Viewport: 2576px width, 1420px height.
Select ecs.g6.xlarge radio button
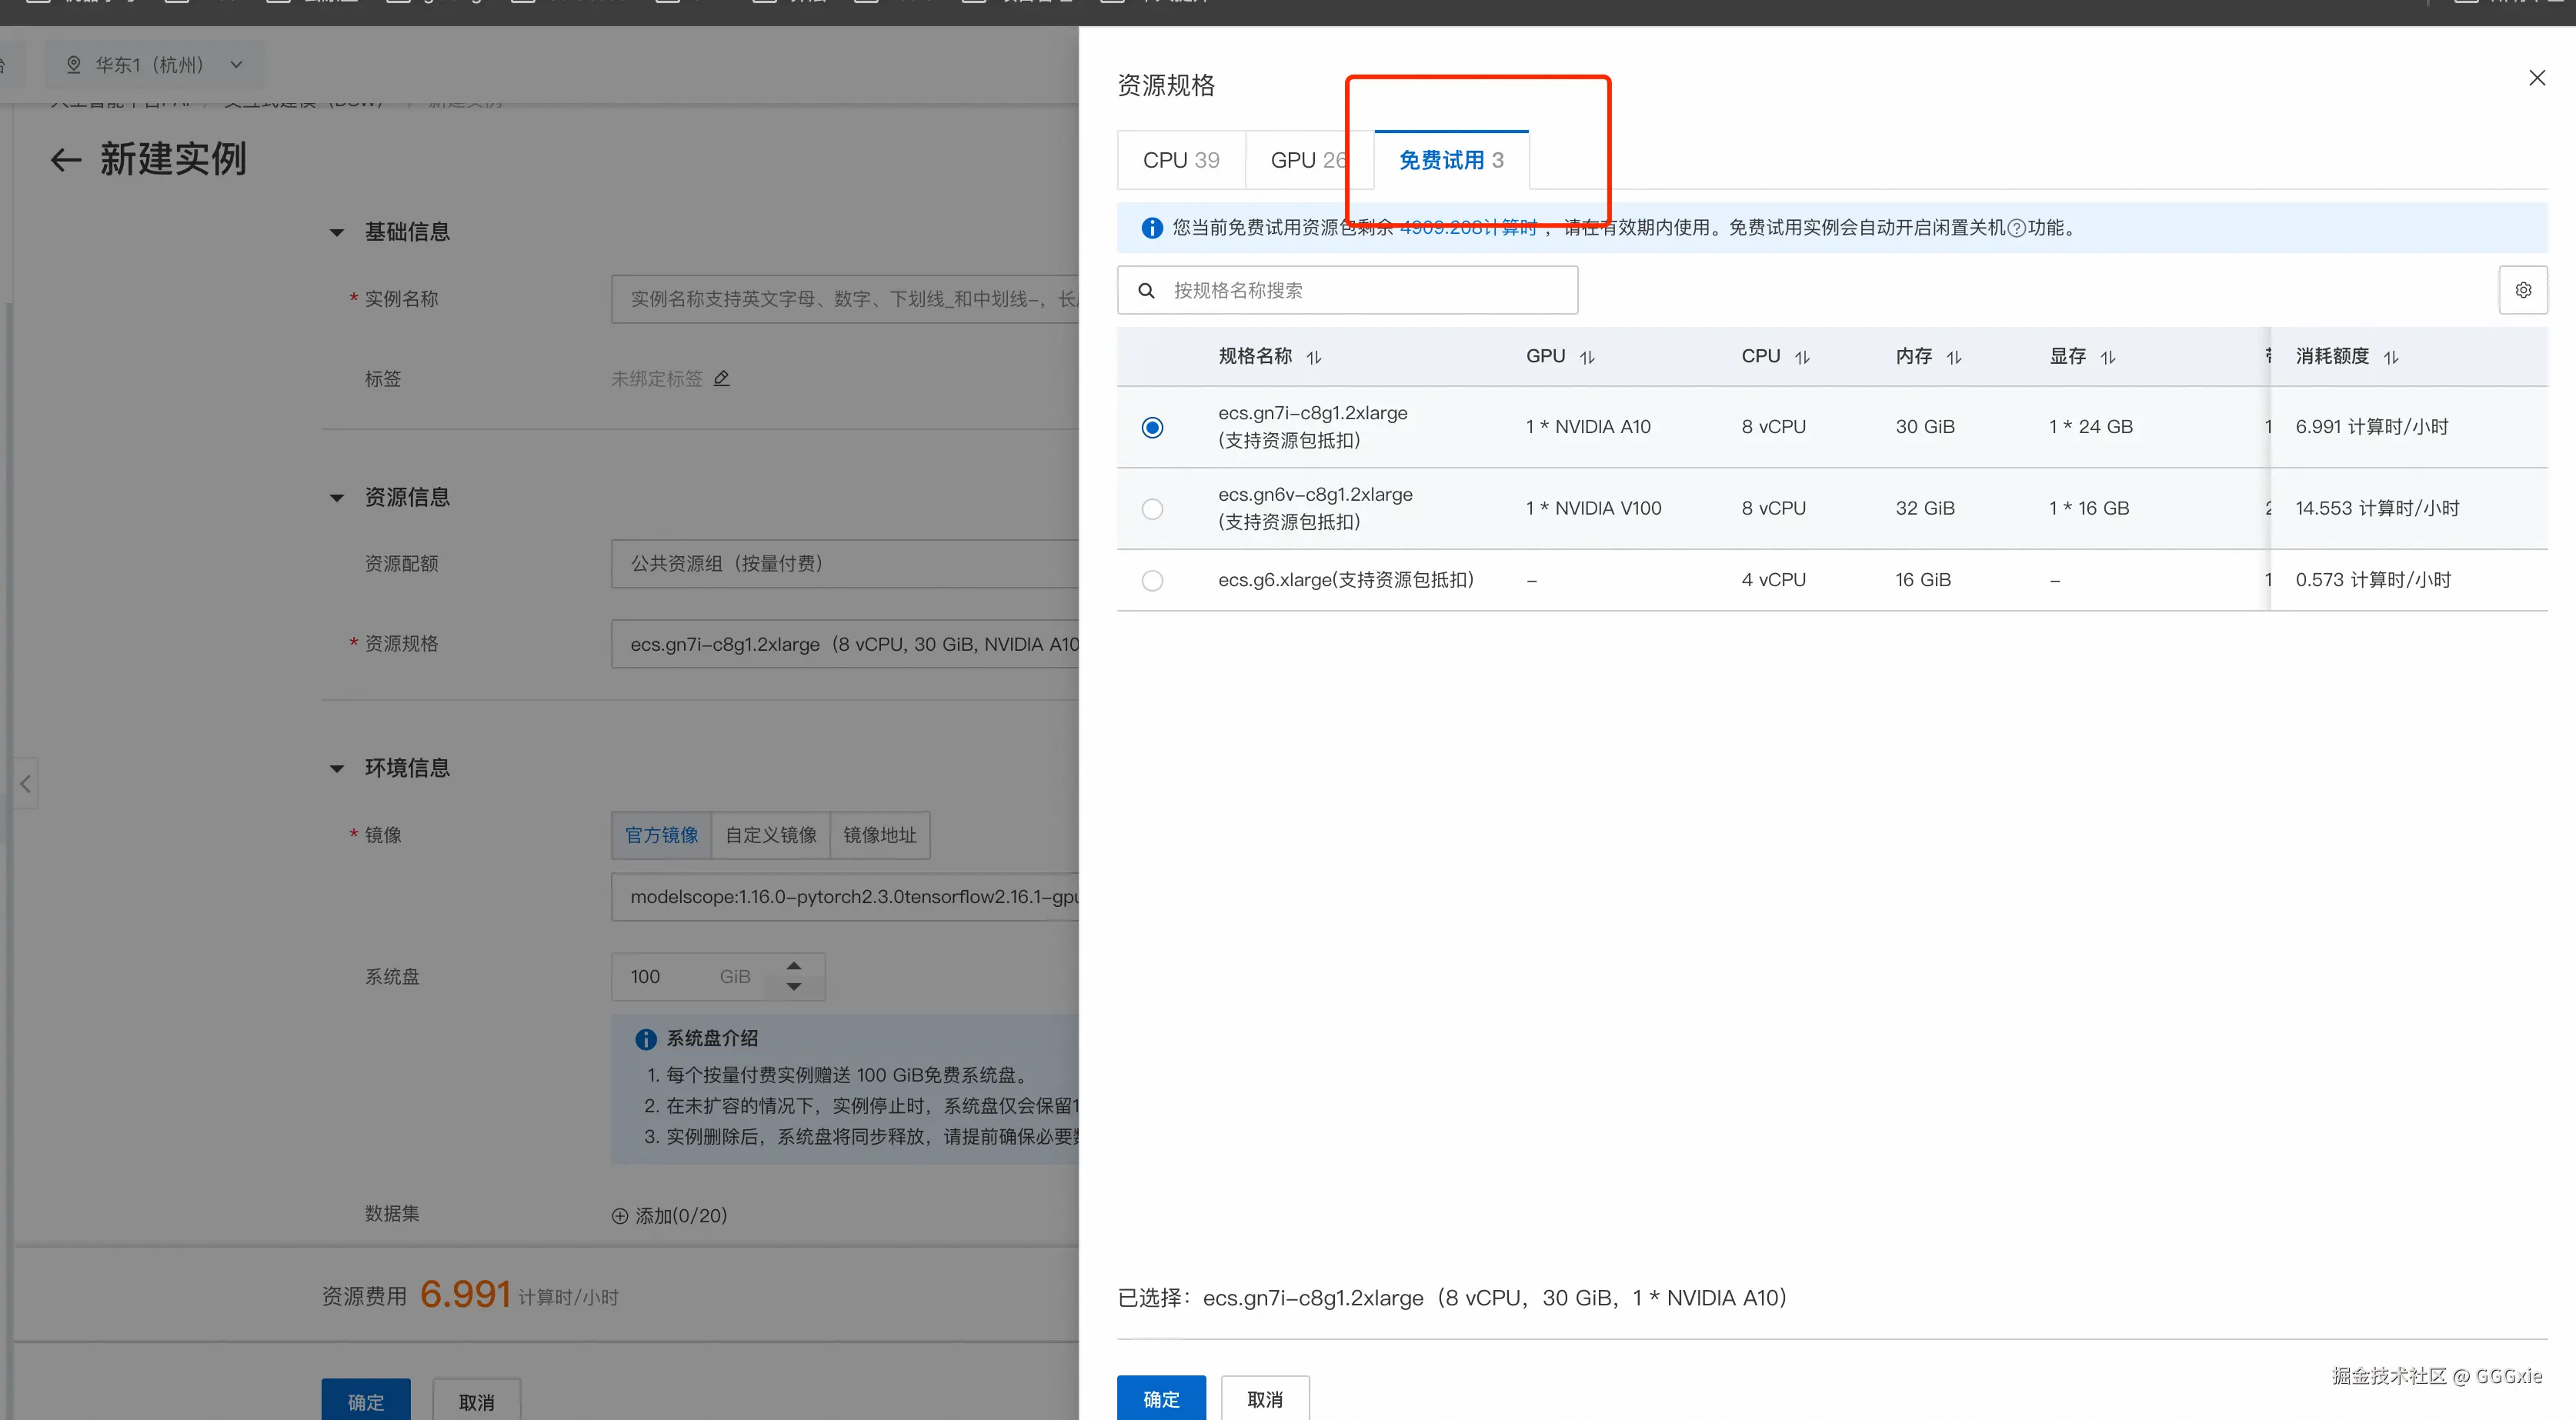click(x=1152, y=581)
